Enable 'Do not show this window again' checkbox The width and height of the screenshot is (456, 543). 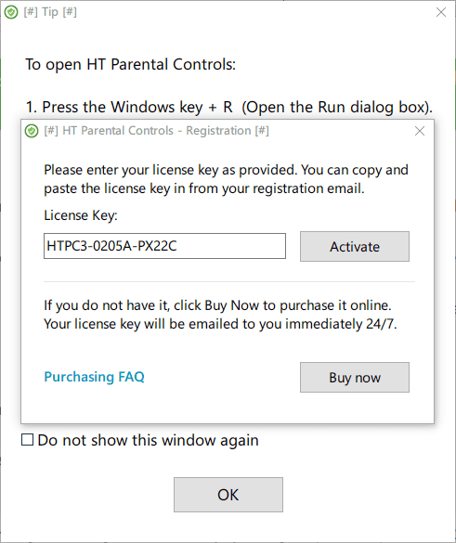point(27,439)
